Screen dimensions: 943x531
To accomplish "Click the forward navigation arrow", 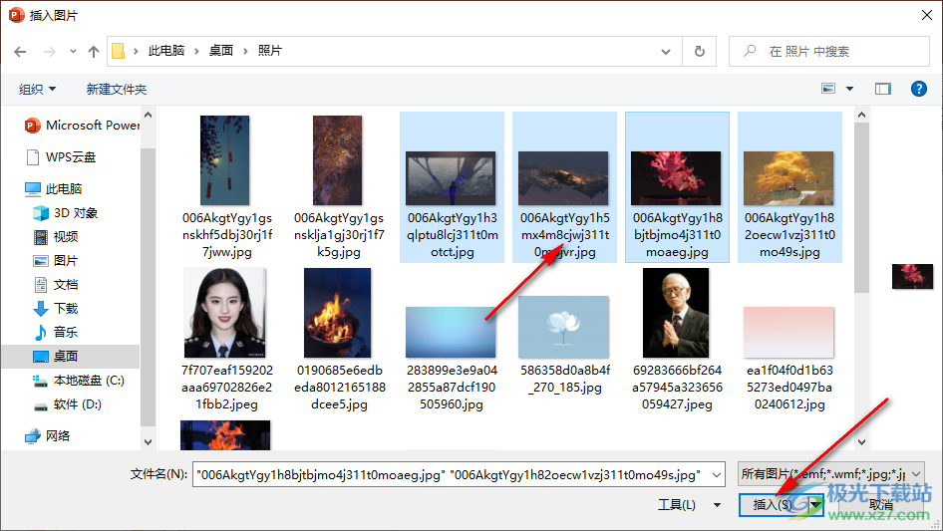I will click(x=49, y=52).
